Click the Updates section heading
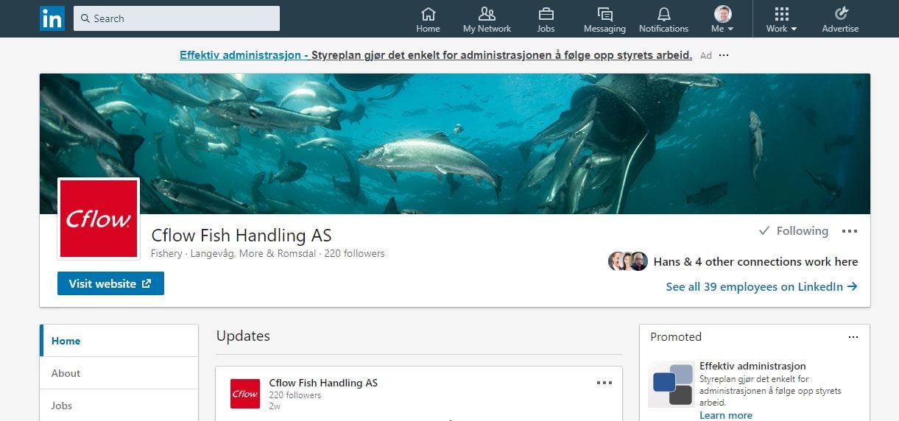 pyautogui.click(x=243, y=336)
